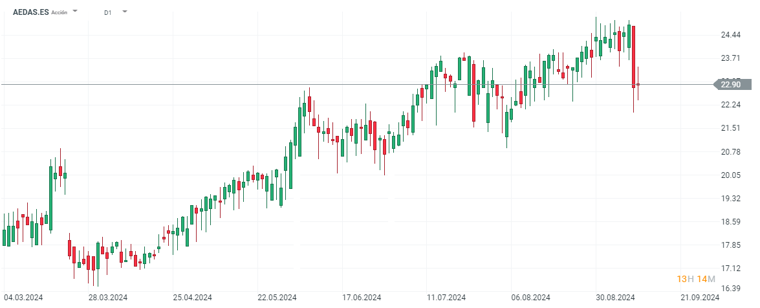Click the 22.90 current price tag
This screenshot has height=308, width=760.
click(732, 84)
